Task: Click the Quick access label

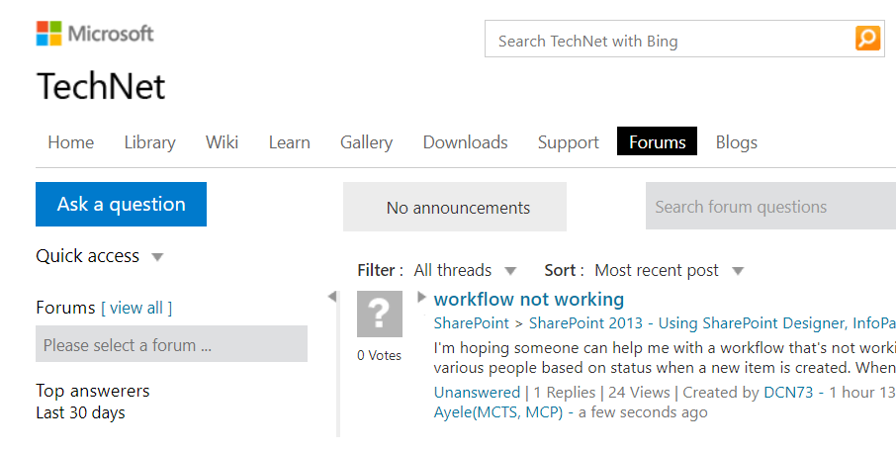Action: 87,256
